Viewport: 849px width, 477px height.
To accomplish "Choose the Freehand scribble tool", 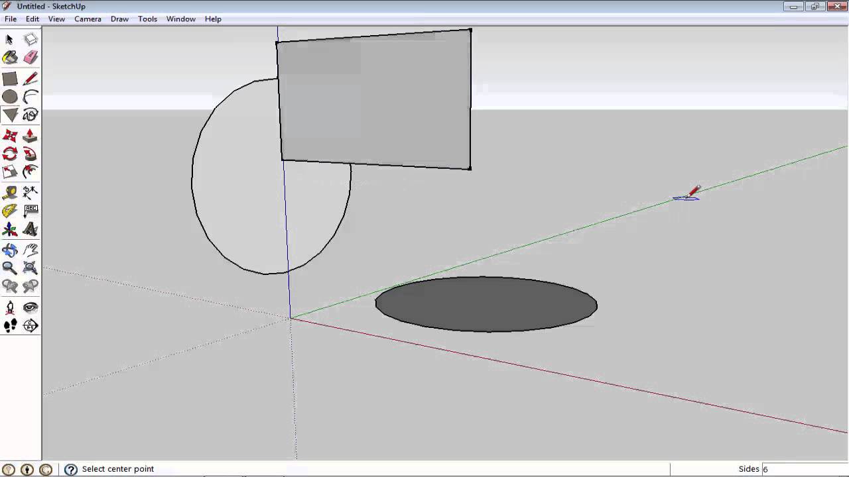I will 31,115.
